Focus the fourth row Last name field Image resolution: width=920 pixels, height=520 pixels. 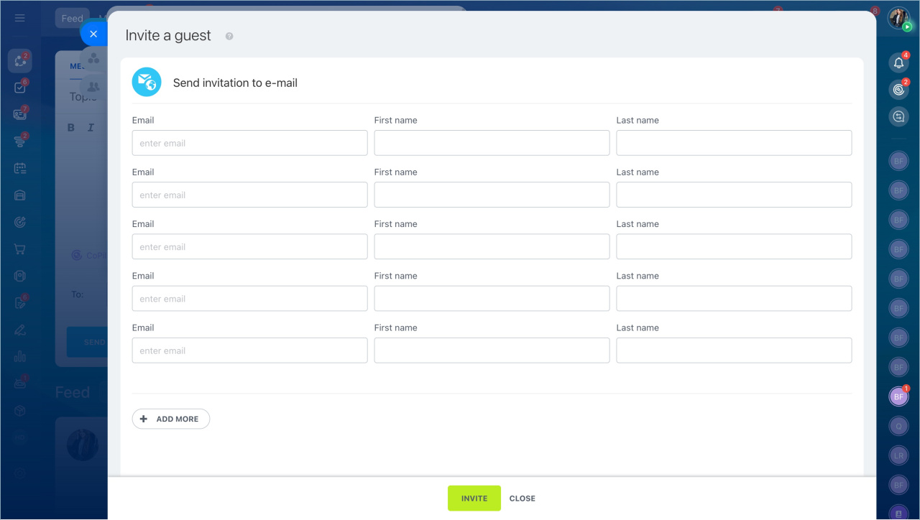[734, 299]
